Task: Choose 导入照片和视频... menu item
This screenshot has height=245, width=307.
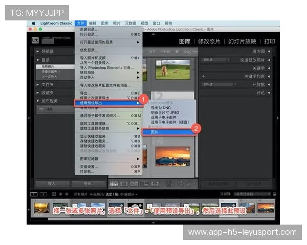Action: click(108, 58)
